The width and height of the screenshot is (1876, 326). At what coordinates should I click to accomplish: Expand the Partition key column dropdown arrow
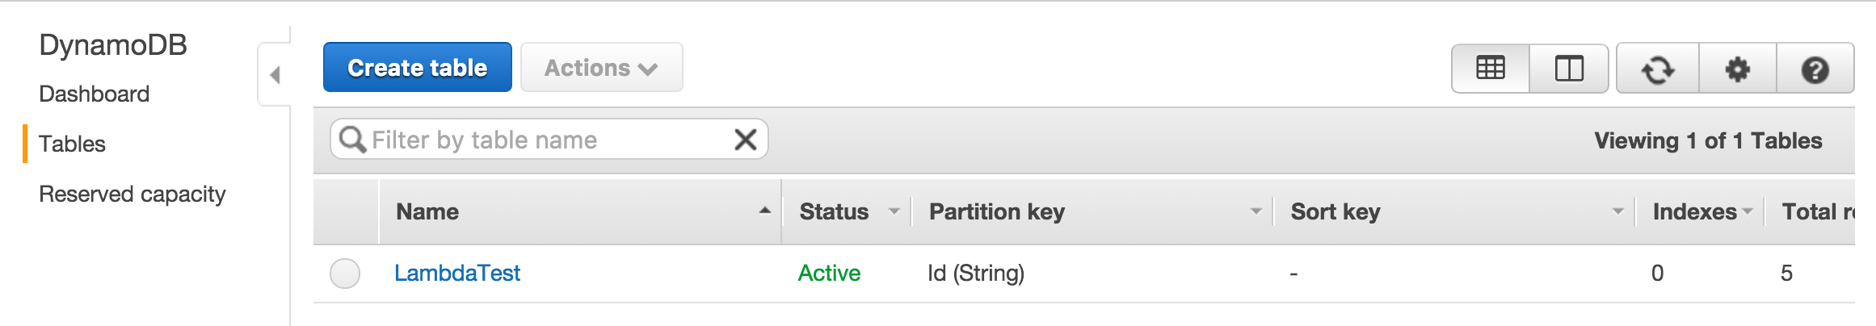pos(1256,211)
